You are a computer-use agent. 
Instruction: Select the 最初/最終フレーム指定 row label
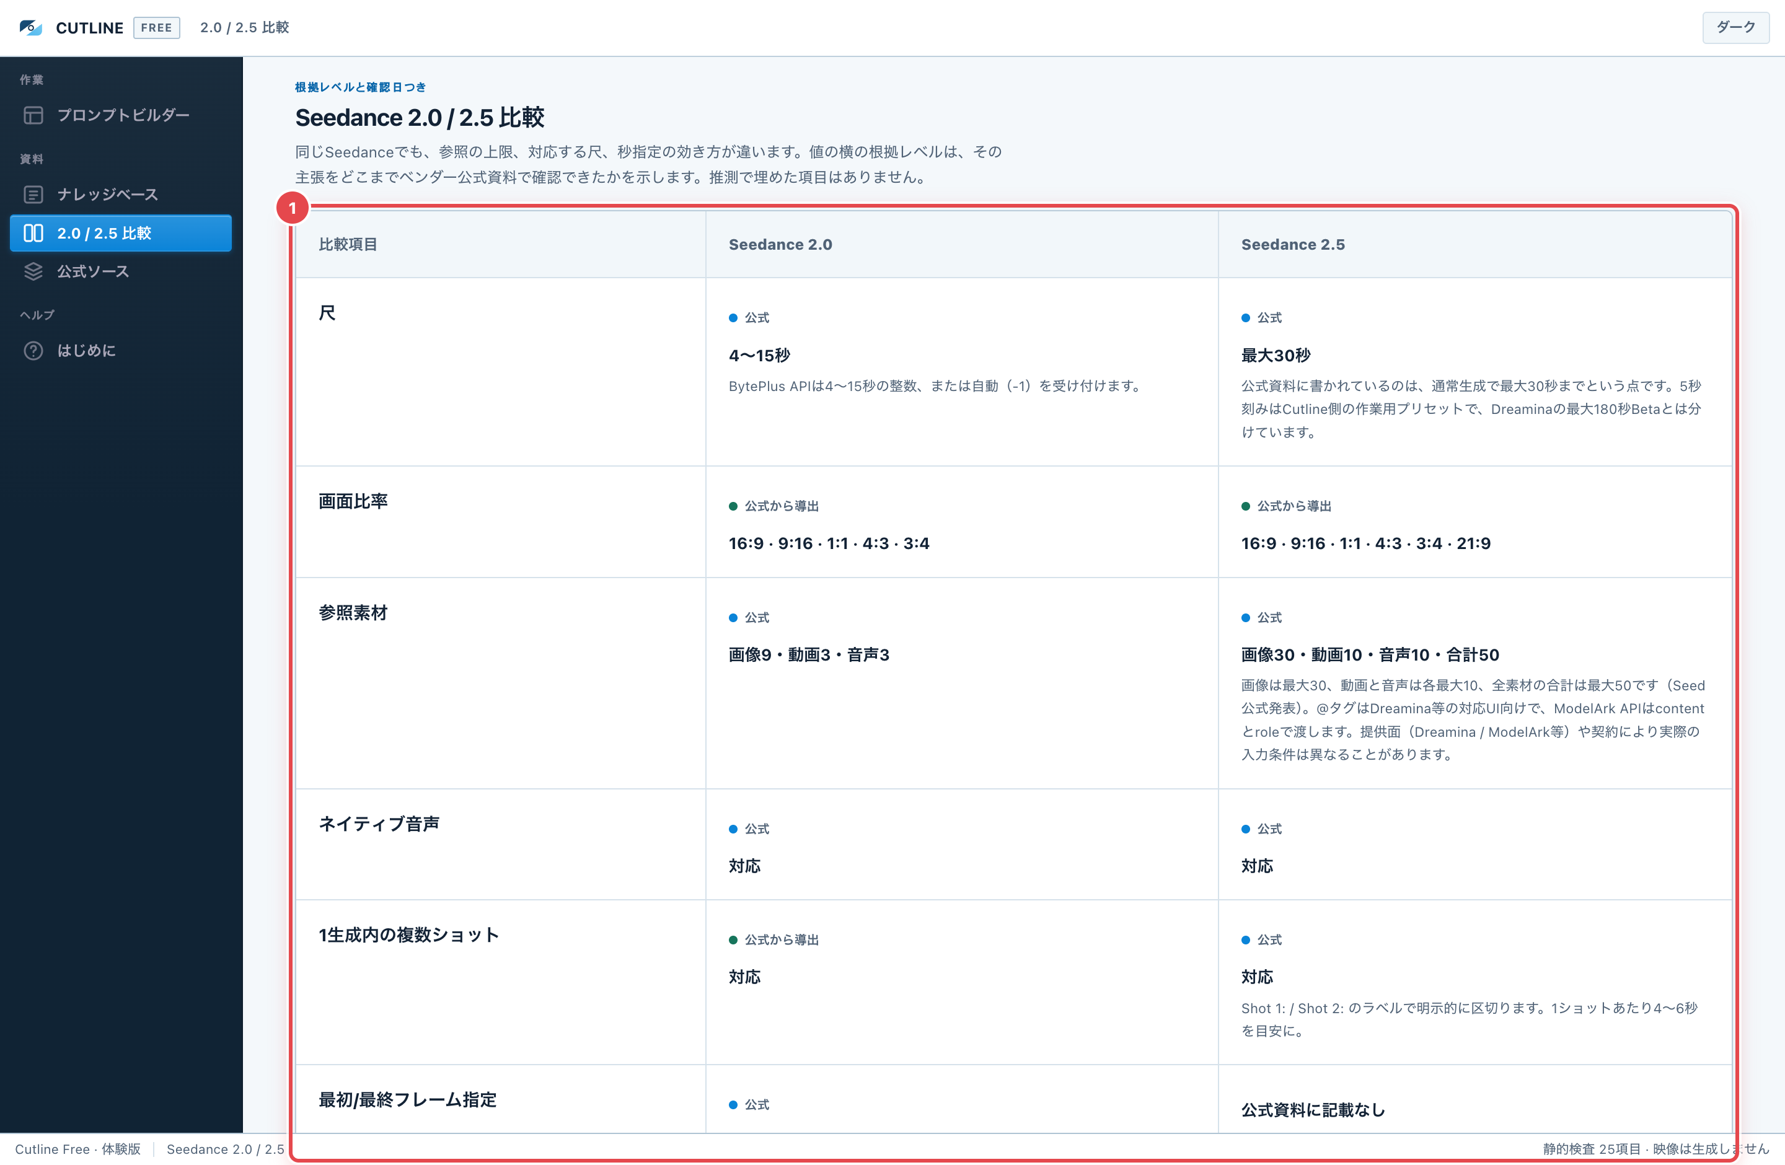click(x=407, y=1099)
